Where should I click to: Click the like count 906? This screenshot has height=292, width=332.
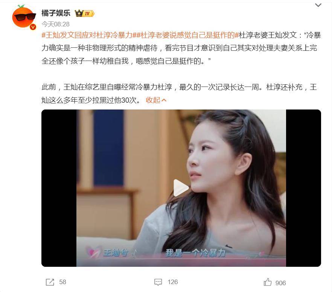(x=280, y=283)
